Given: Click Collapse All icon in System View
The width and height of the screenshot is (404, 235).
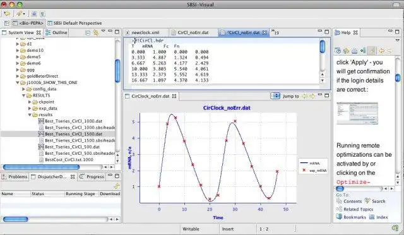Looking at the screenshot, I should pyautogui.click(x=88, y=33).
